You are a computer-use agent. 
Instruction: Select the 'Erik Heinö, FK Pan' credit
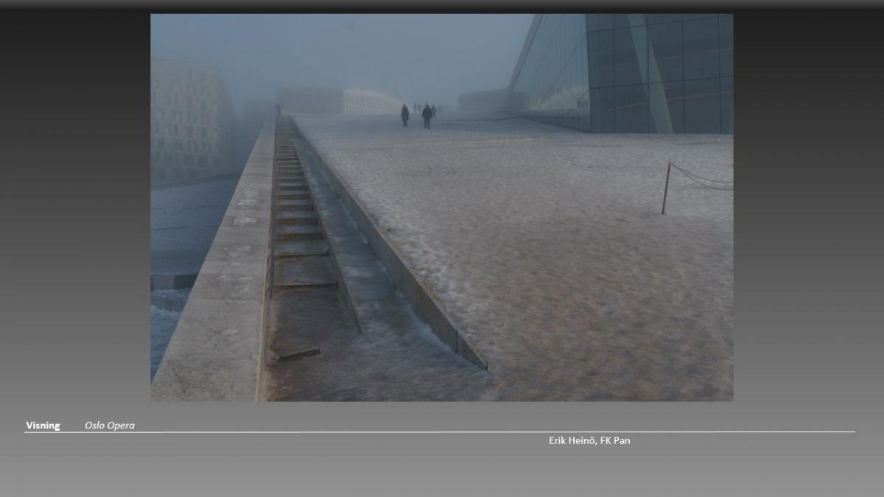tap(589, 440)
